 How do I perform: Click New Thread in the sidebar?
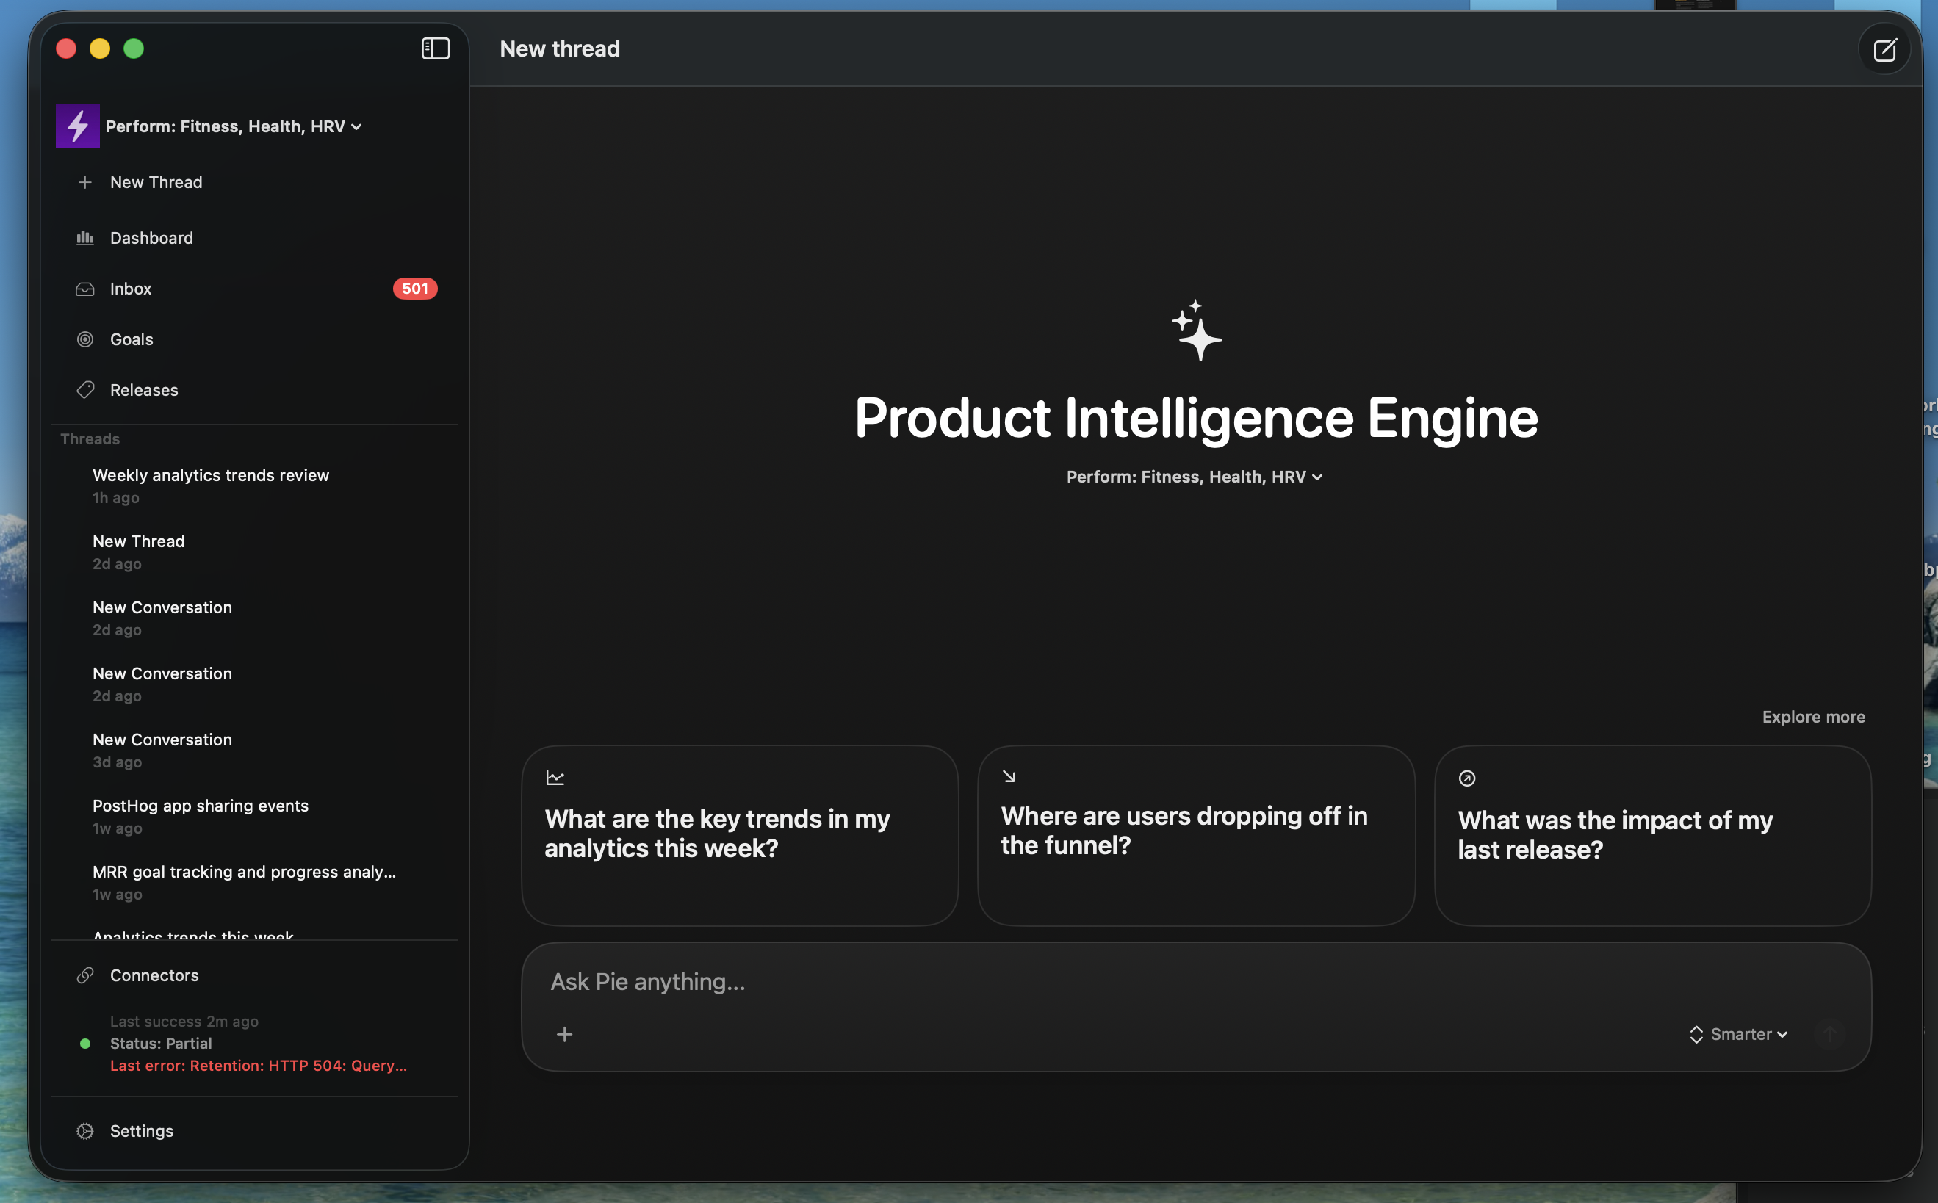click(156, 182)
